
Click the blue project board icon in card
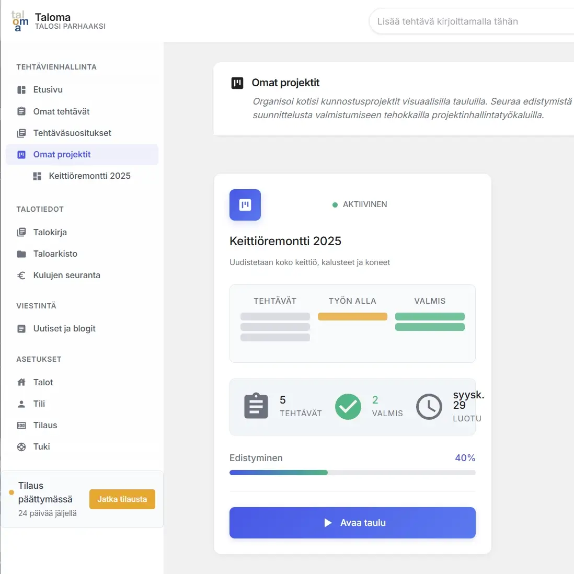tap(245, 205)
